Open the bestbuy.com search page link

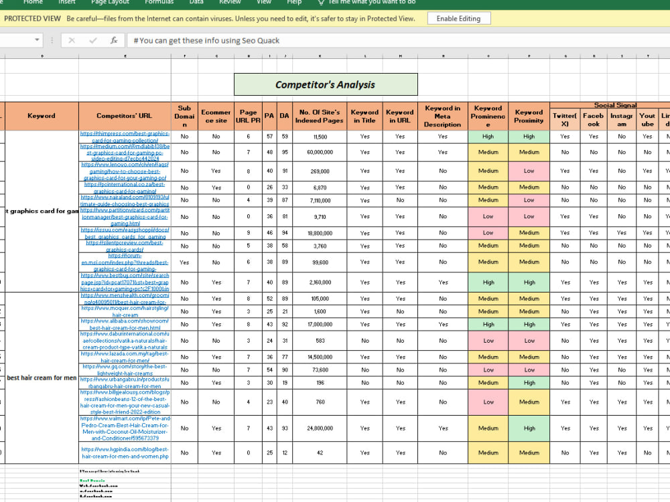125,282
